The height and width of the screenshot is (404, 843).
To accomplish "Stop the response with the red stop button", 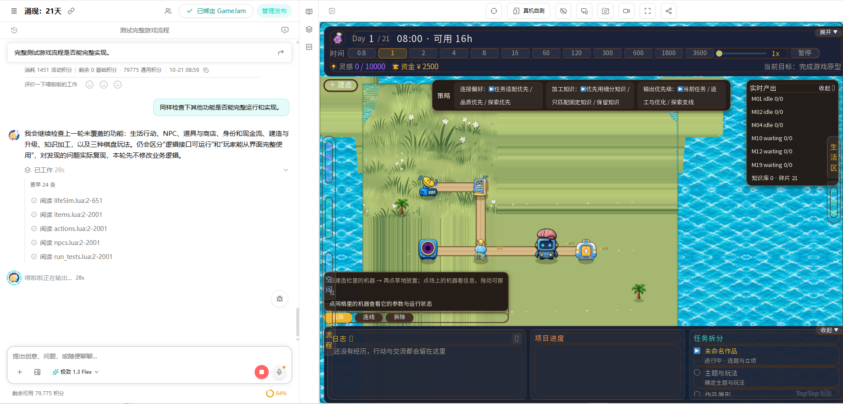I will [262, 372].
